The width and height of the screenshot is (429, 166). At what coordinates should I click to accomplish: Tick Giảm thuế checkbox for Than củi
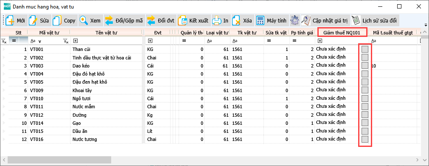[365, 49]
